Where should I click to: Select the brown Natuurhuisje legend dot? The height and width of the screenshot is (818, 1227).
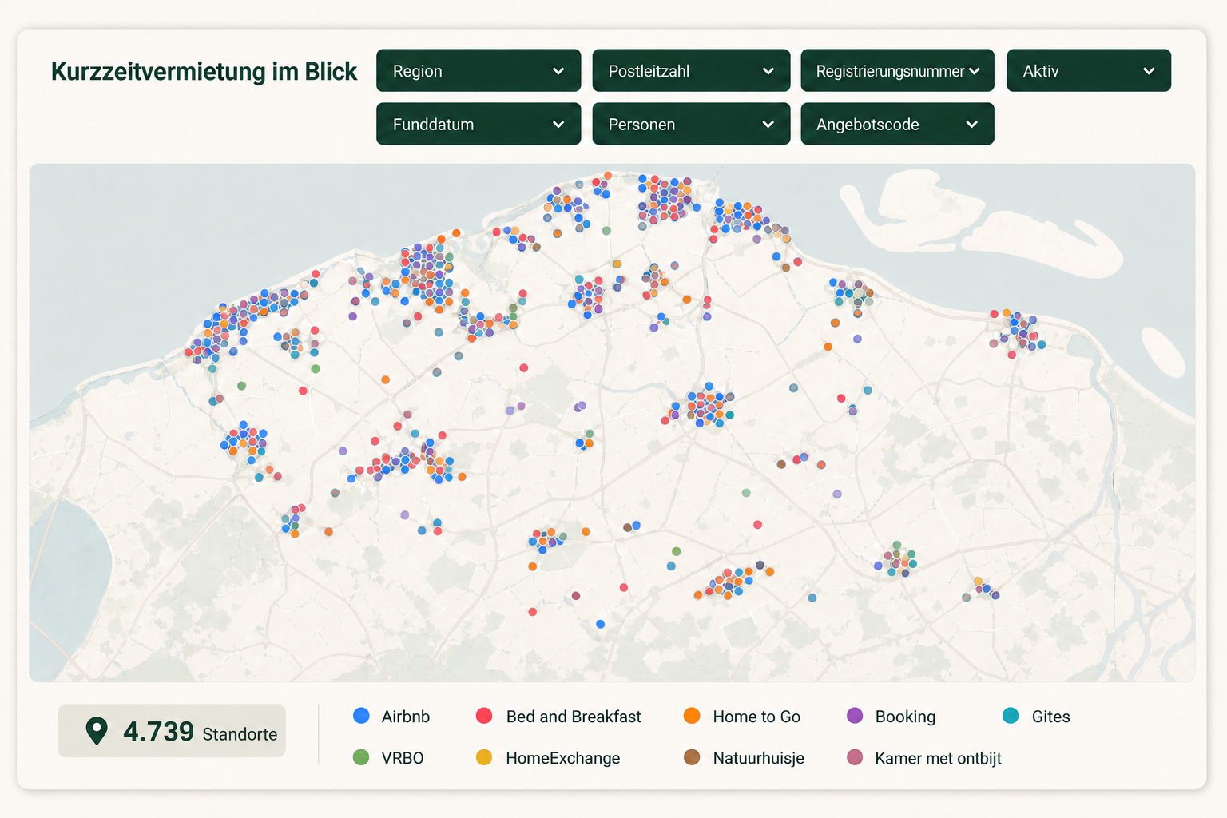(x=692, y=757)
